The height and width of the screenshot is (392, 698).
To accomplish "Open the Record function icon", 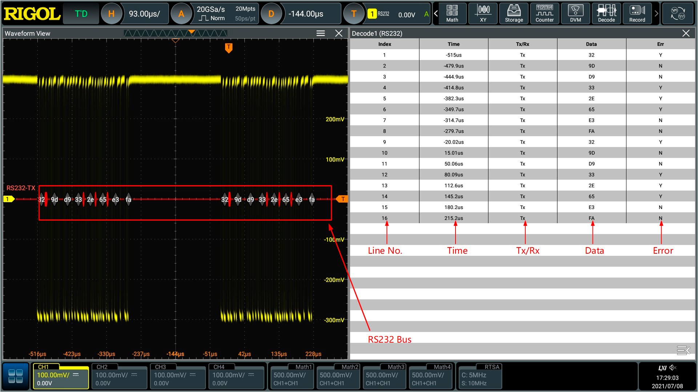I will coord(637,13).
